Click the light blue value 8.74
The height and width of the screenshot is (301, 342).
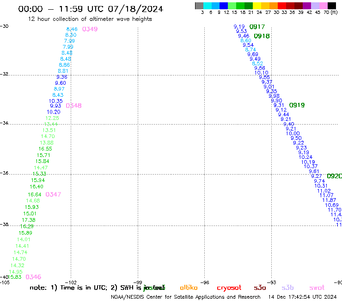pyautogui.click(x=250, y=50)
